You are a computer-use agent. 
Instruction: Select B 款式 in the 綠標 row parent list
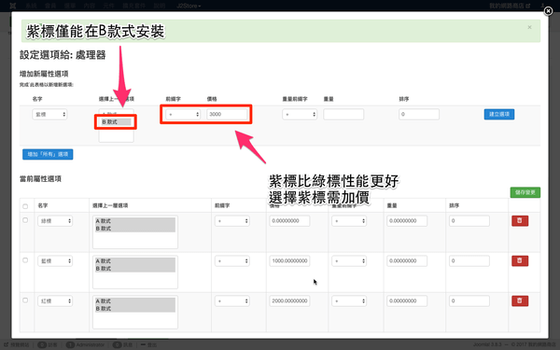click(135, 229)
